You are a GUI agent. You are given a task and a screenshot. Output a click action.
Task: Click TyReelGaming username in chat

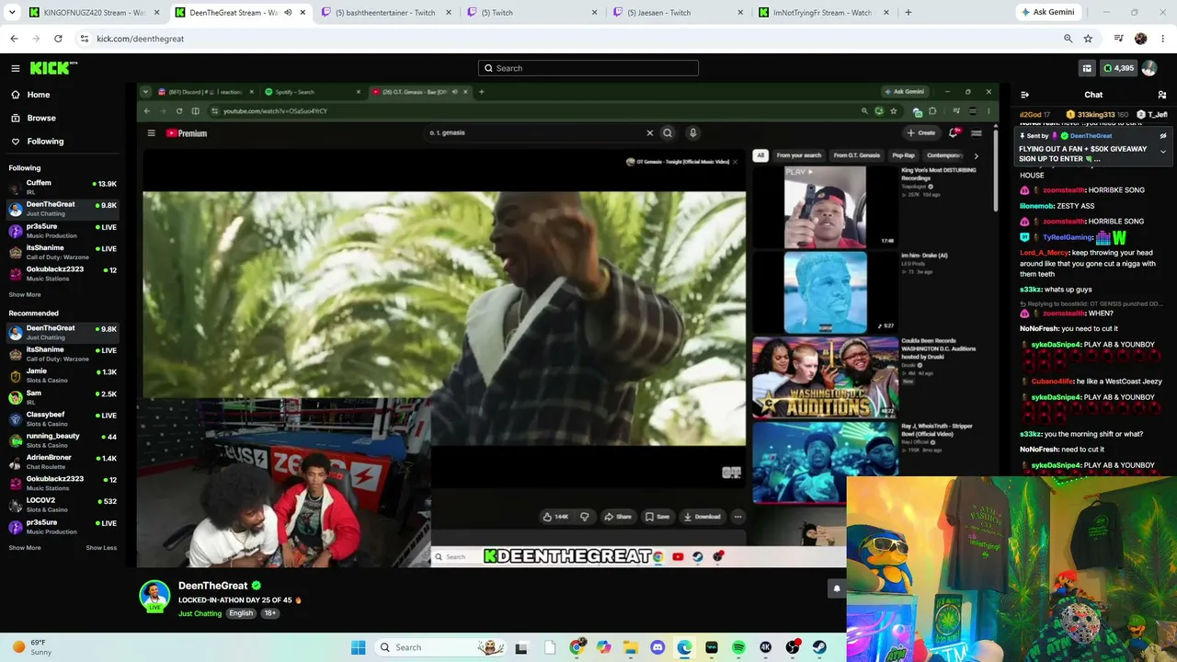pos(1067,237)
